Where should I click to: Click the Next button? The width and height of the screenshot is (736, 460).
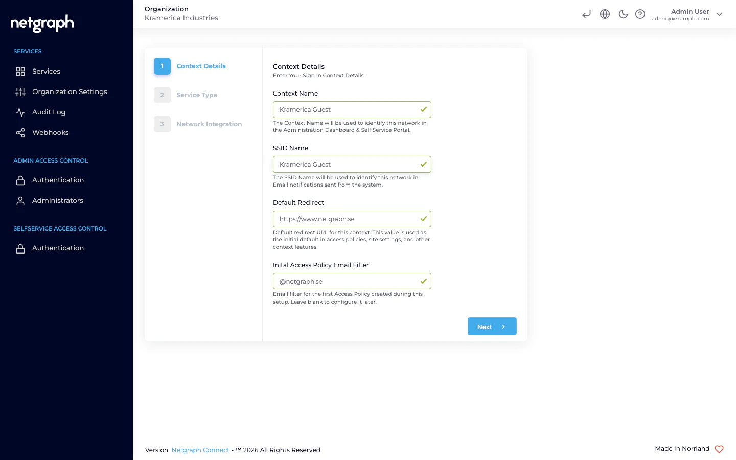pos(492,326)
